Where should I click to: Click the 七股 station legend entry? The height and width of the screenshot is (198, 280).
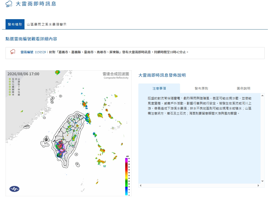tap(15, 84)
